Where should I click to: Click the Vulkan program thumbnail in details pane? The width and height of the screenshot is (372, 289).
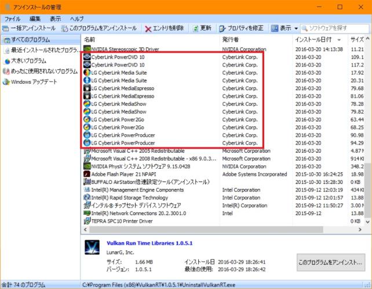tap(92, 247)
